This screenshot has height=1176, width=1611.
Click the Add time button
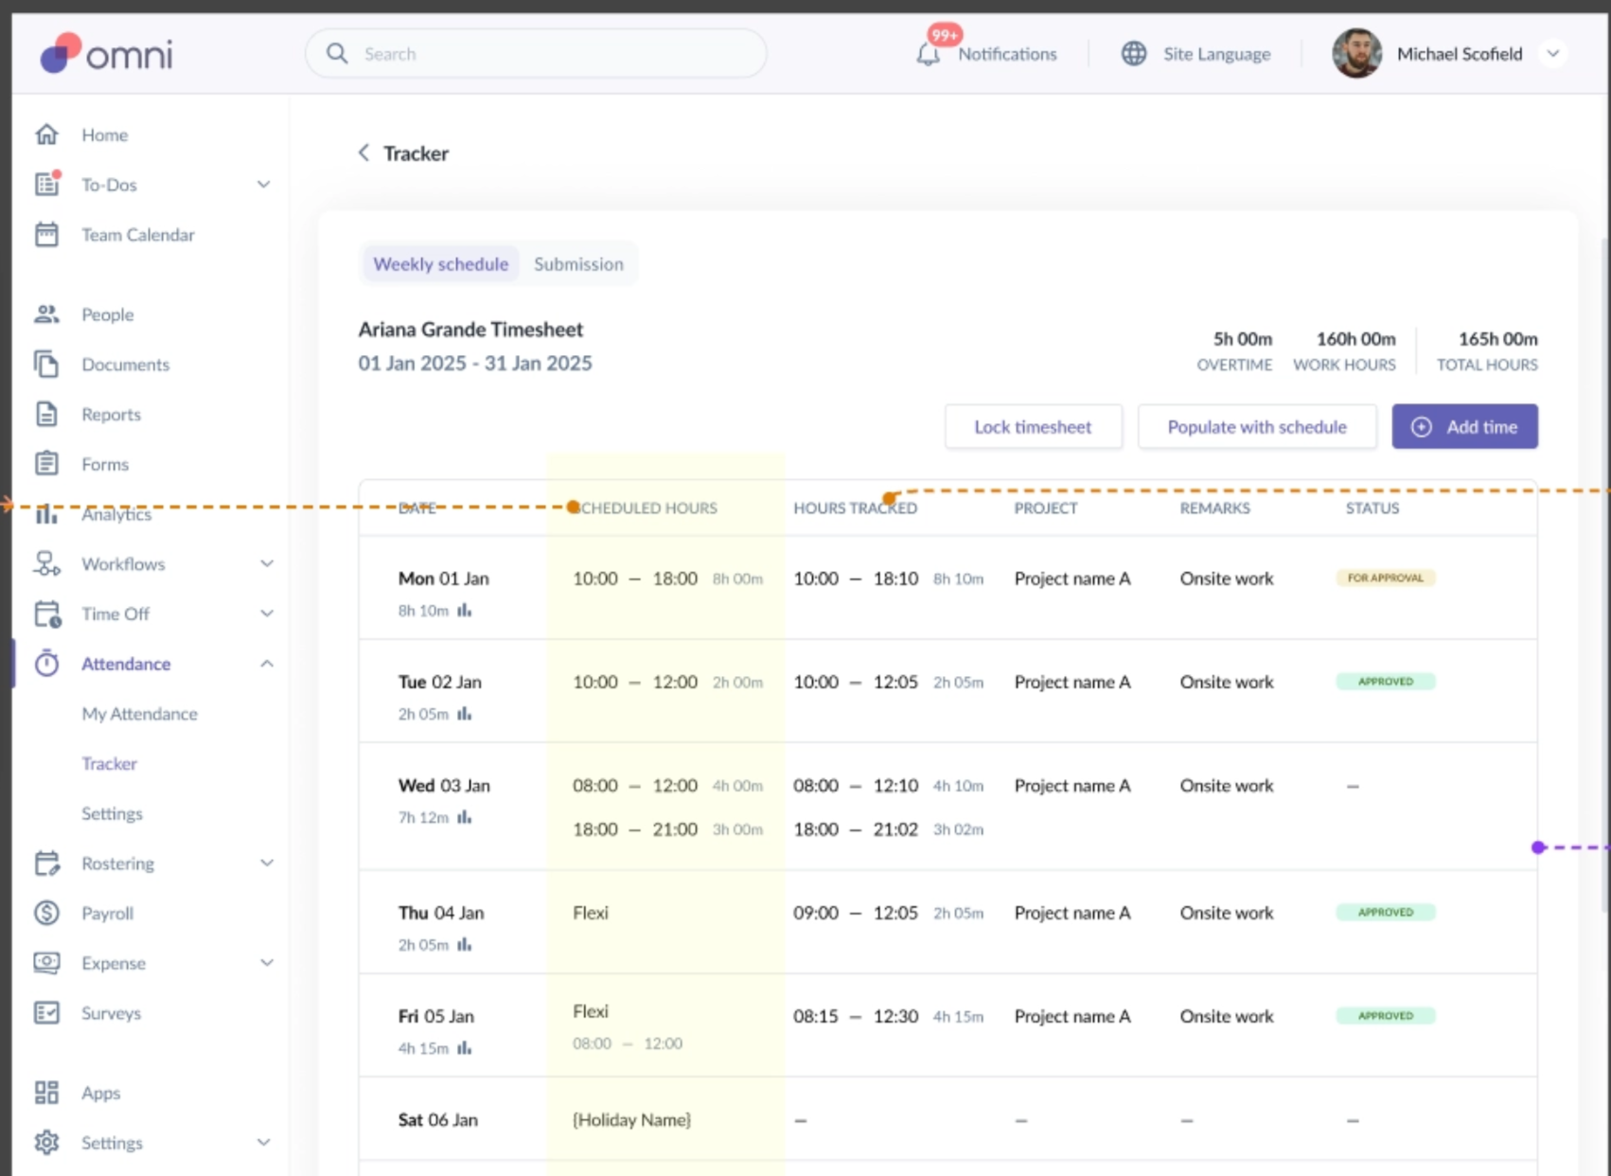1464,427
